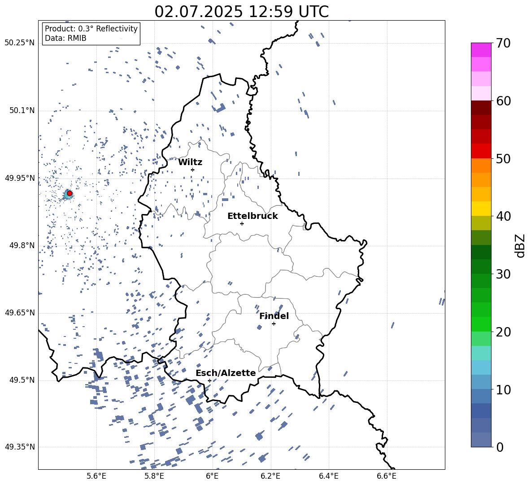Click the longitude label 5.6°E

(x=96, y=476)
